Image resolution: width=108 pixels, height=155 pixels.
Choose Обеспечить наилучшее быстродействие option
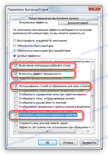coord(15,51)
